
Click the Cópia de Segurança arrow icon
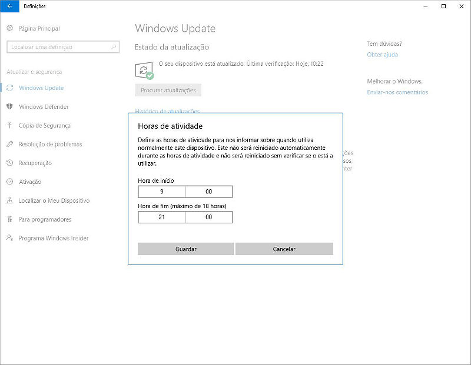tap(10, 125)
